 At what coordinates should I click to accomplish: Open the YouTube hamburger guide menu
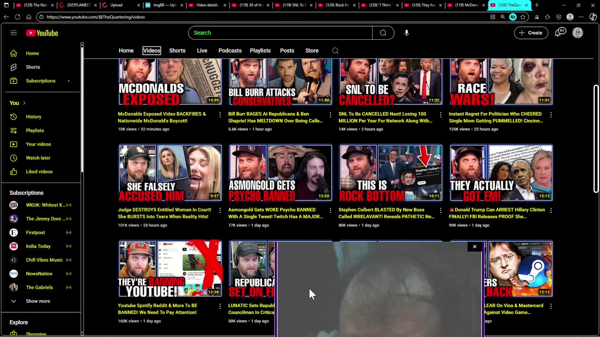[x=14, y=33]
